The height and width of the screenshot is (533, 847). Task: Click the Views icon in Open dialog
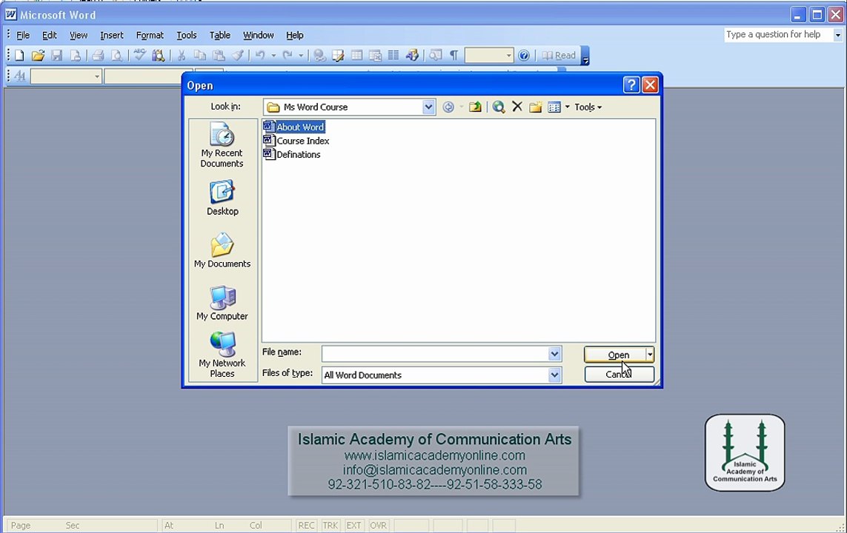(554, 107)
